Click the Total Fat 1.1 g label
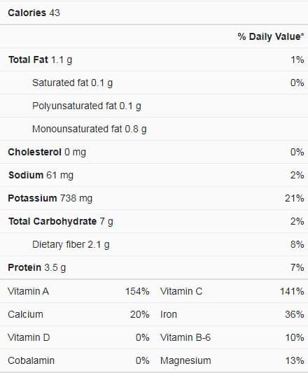Image resolution: width=308 pixels, height=373 pixels. tap(40, 59)
